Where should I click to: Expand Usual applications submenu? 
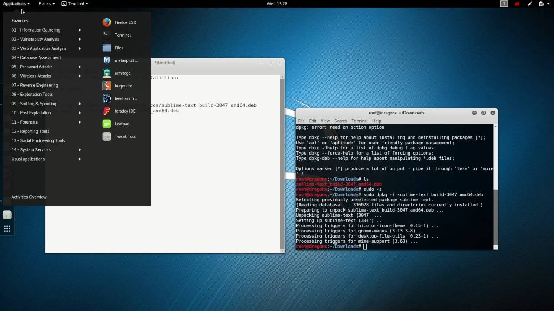point(46,159)
